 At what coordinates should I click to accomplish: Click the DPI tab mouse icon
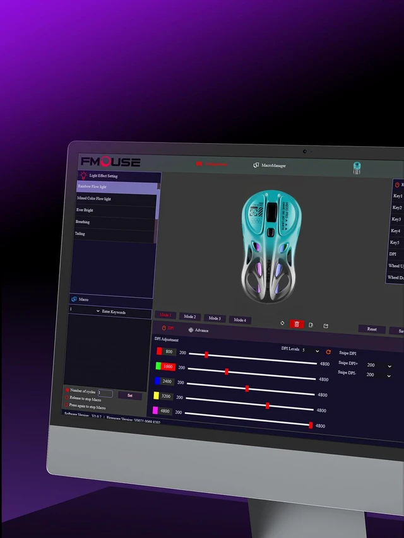[164, 328]
